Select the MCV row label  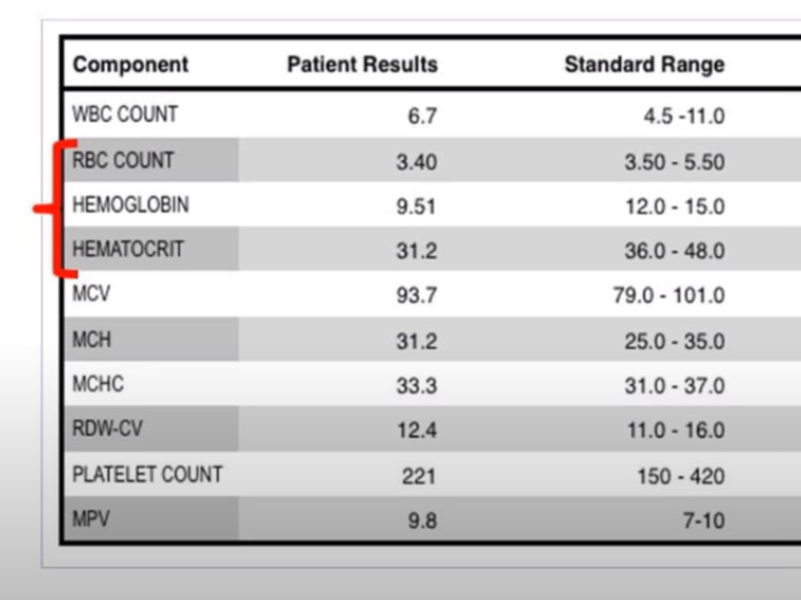pos(91,294)
